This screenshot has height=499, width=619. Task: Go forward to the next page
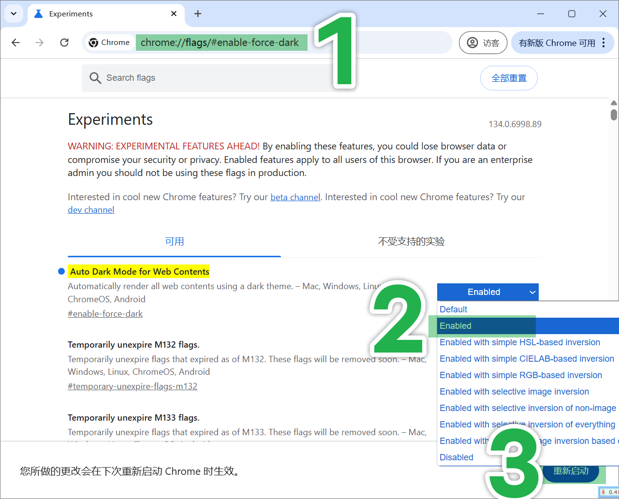(40, 43)
